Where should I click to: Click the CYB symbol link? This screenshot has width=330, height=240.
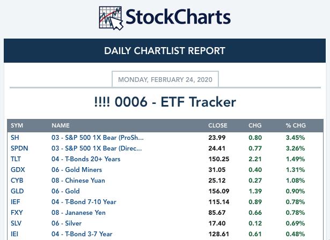point(17,181)
